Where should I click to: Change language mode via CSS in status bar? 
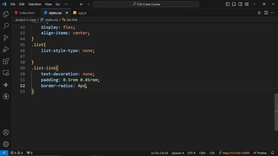[x=212, y=153]
